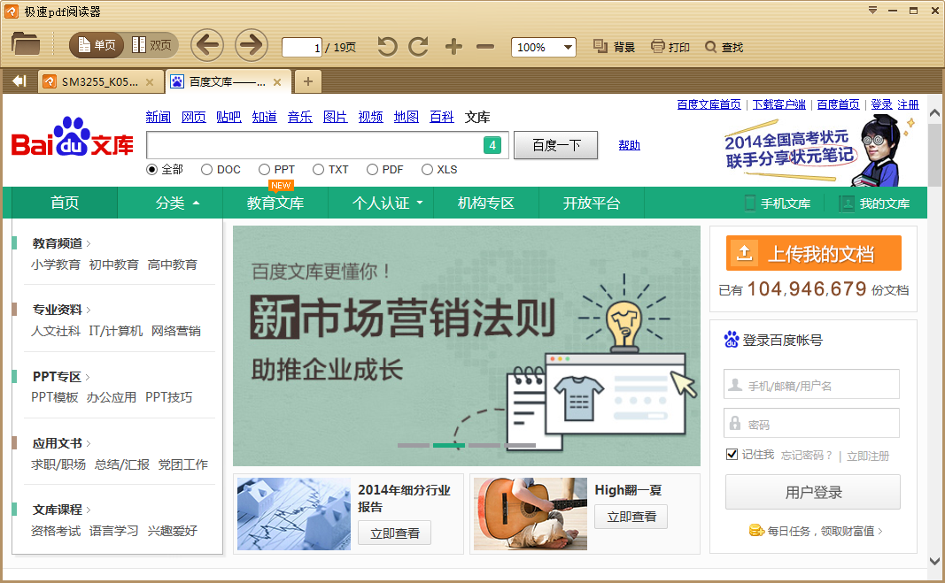The image size is (945, 583).
Task: Click 立即查看 under High翻一夏
Action: click(x=631, y=516)
